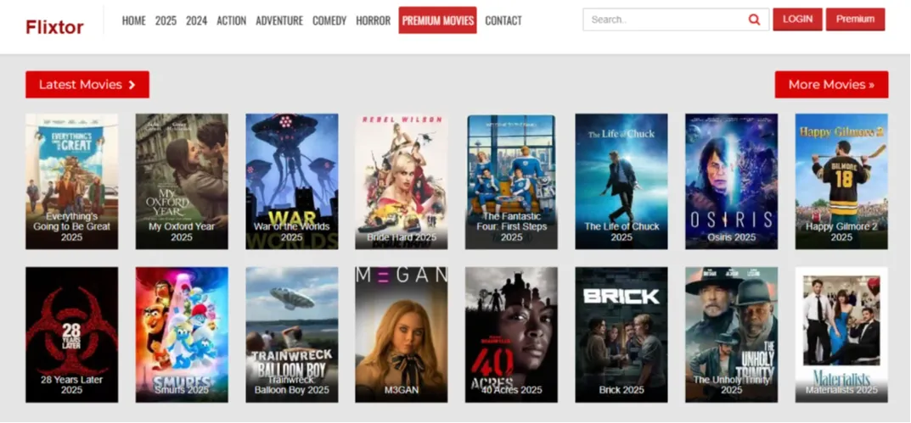
Task: Open Bride Hard 2025 poster
Action: pos(402,181)
